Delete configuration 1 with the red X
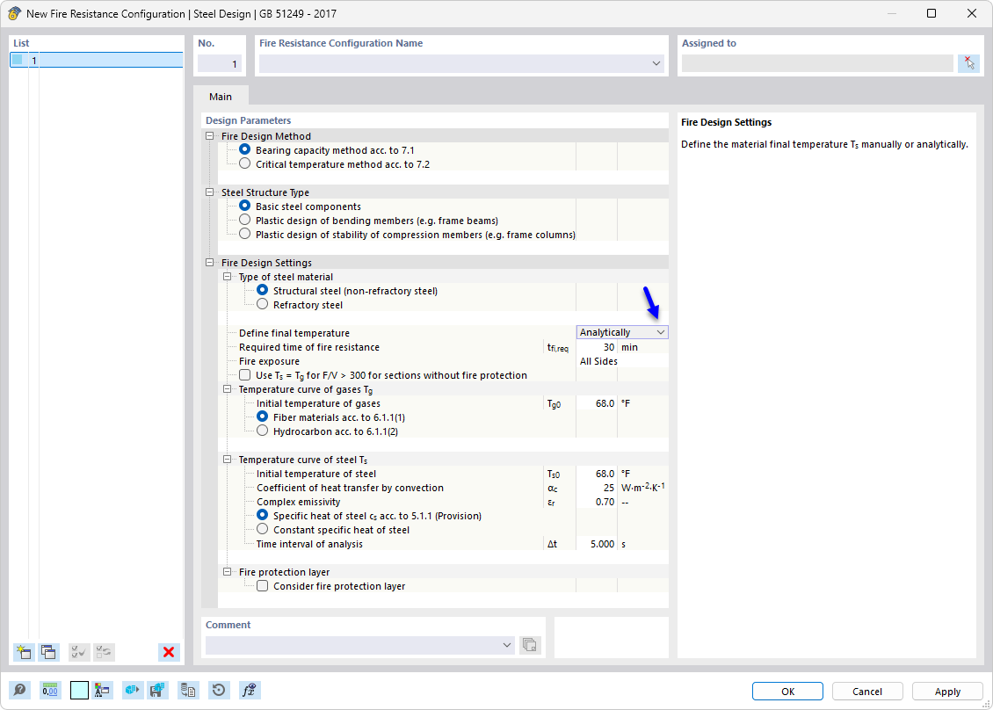Screen dimensions: 993x710 (x=168, y=652)
